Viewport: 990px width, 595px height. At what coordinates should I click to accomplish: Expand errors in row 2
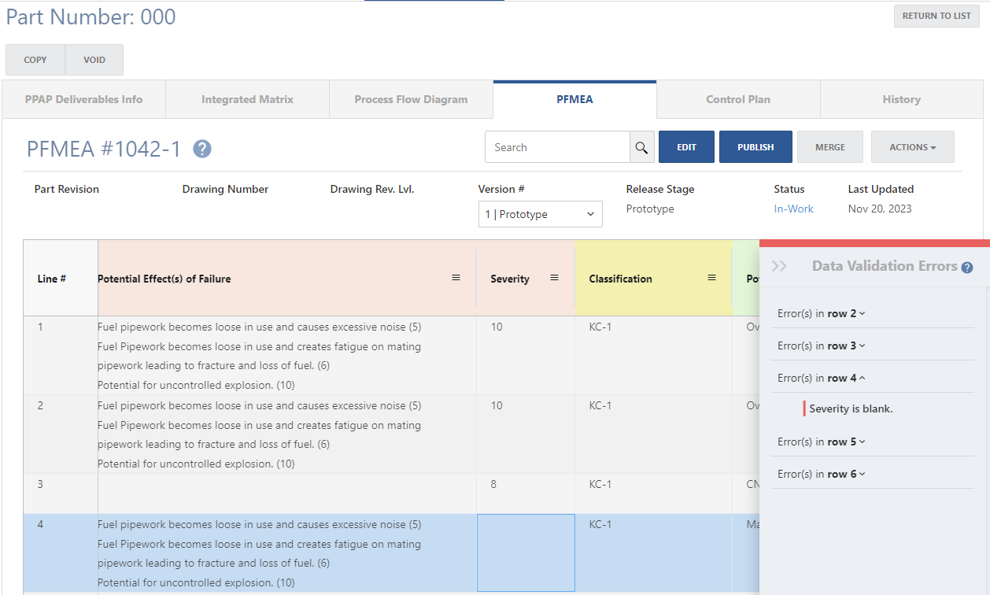822,313
